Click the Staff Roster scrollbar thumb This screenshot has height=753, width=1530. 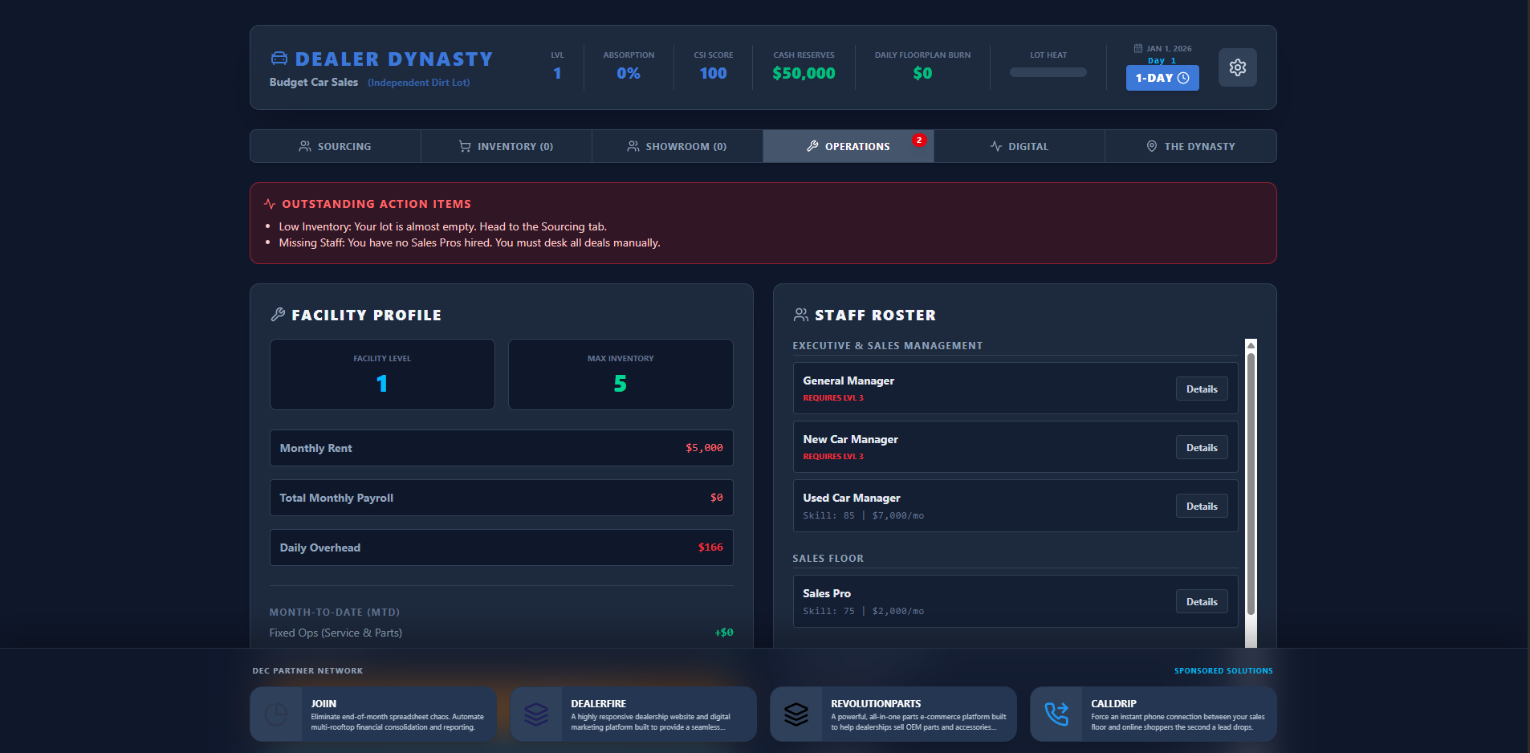coord(1251,484)
